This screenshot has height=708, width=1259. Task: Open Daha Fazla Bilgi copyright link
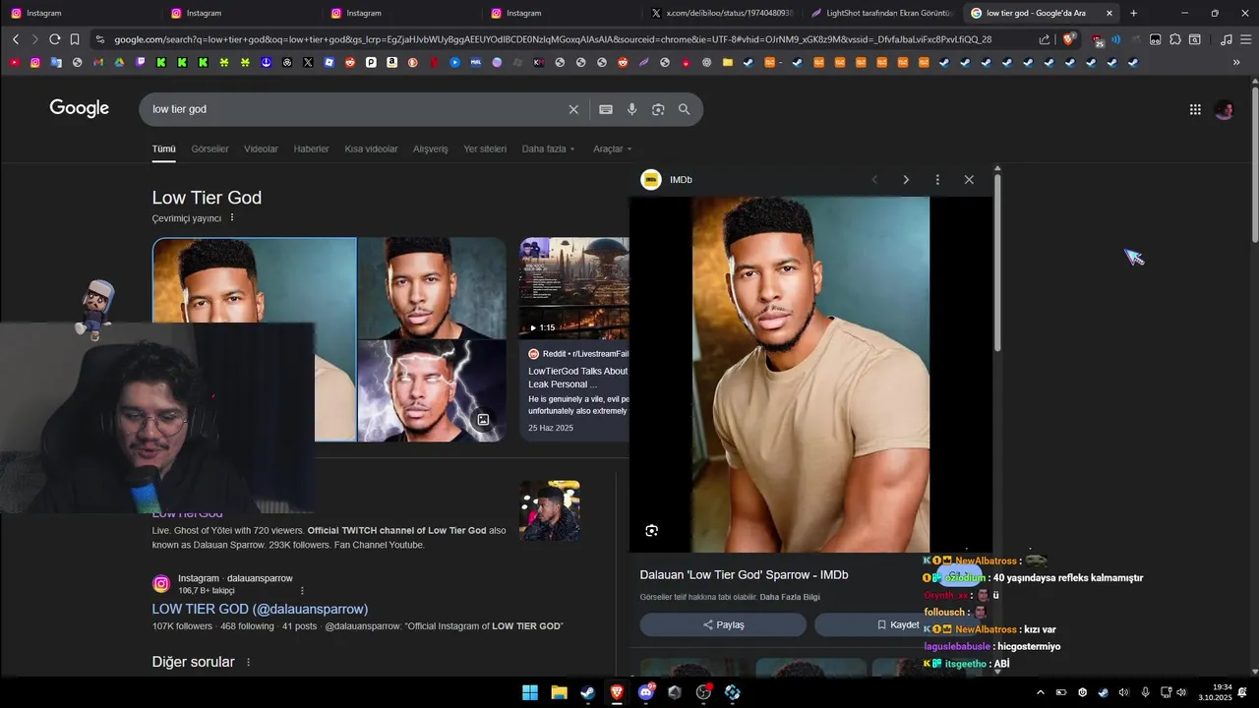tap(790, 597)
